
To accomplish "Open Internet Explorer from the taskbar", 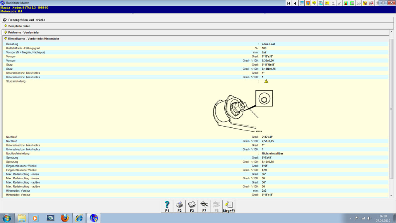I will [79, 218].
